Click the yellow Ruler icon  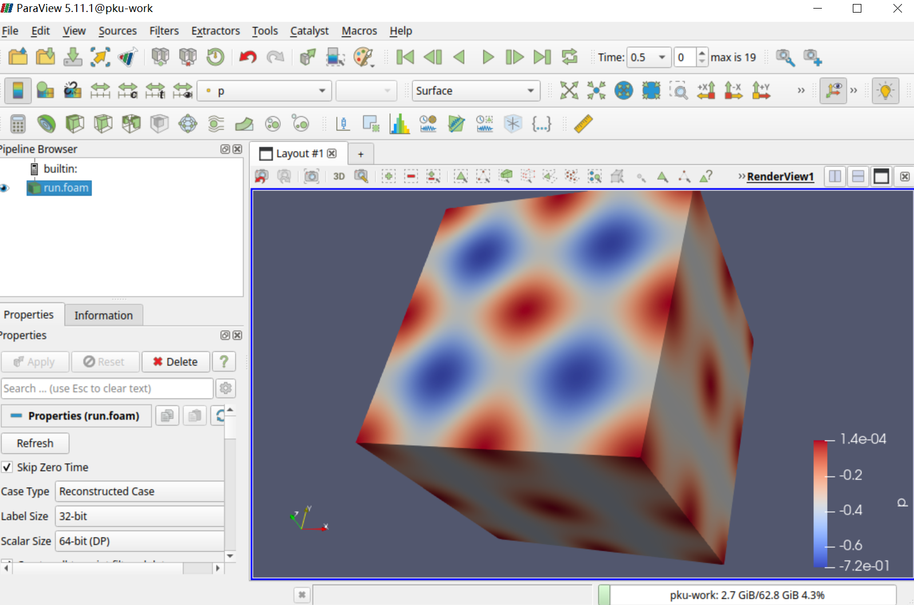coord(583,124)
